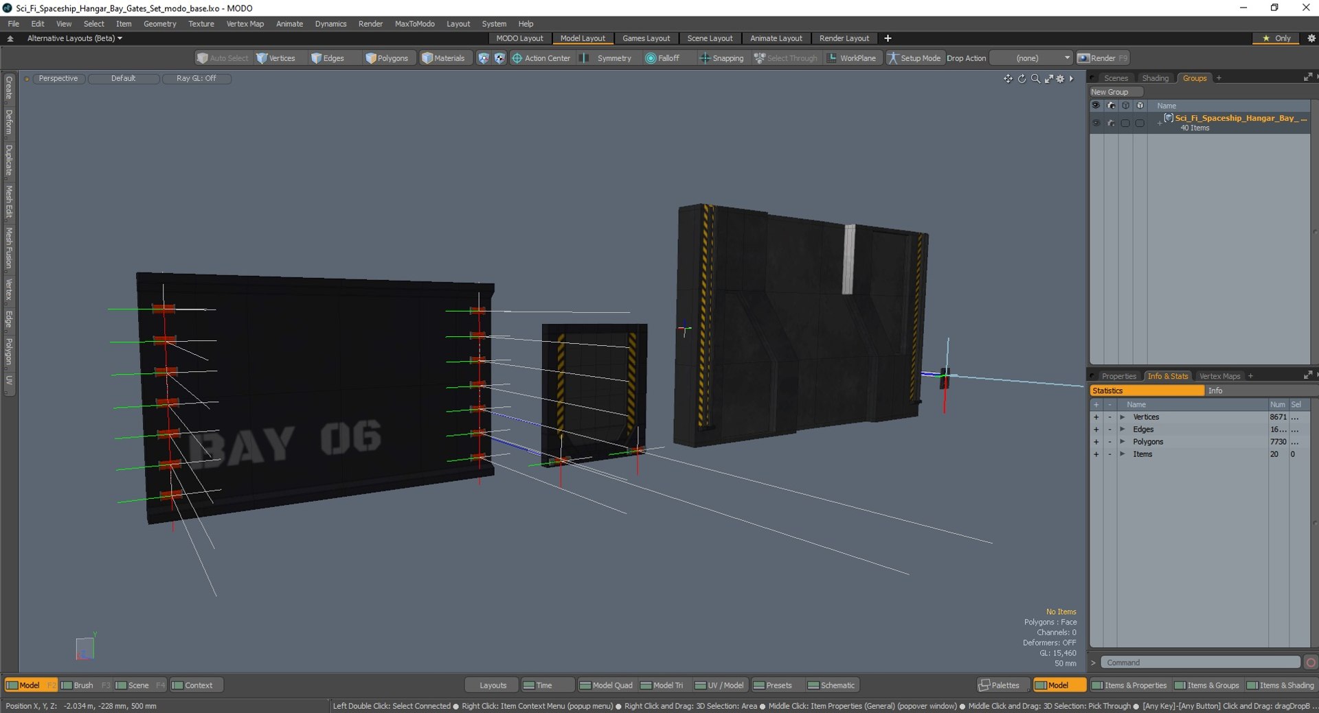Open WorkPlane options
Viewport: 1319px width, 713px height.
tap(852, 58)
